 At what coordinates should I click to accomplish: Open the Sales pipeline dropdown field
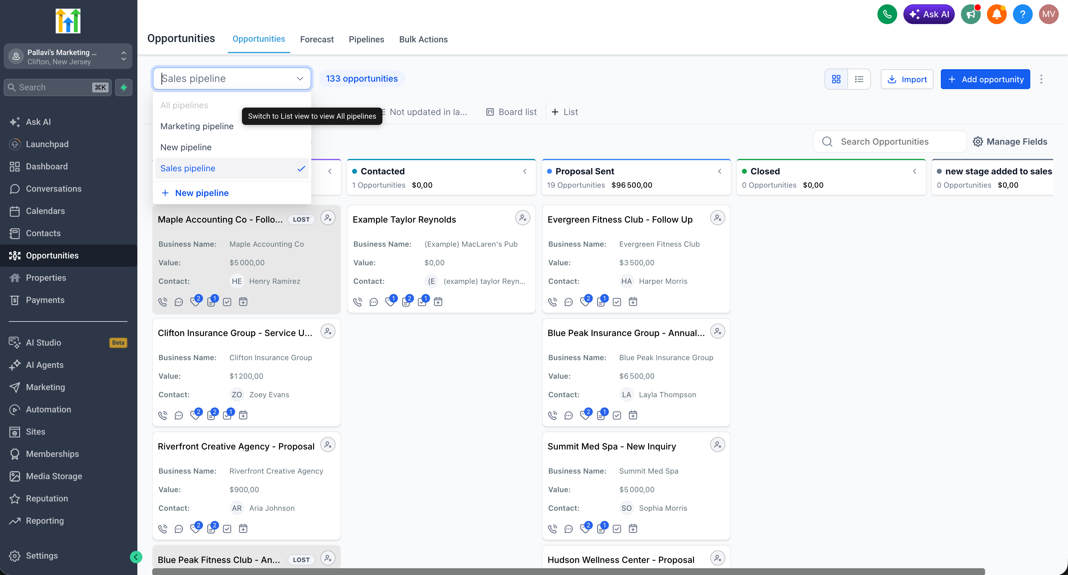(x=232, y=78)
